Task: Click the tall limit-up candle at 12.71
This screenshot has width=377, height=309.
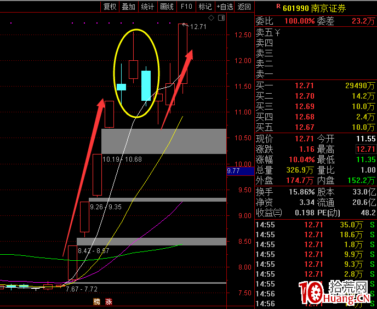Action: [182, 54]
